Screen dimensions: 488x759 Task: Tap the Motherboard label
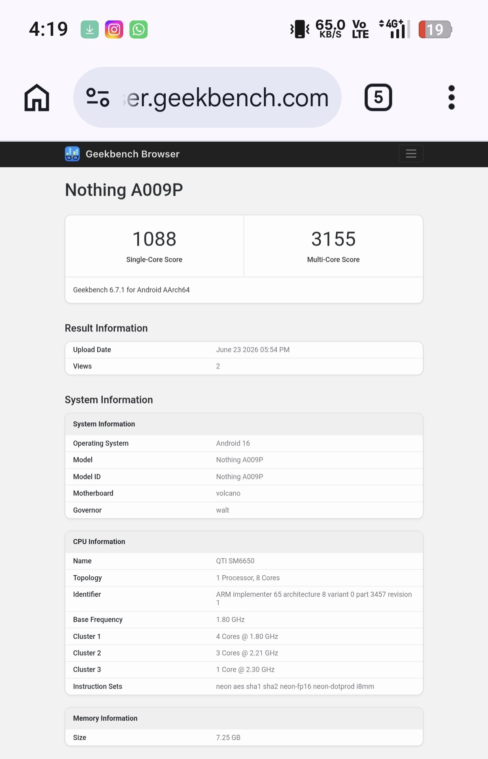pos(93,493)
